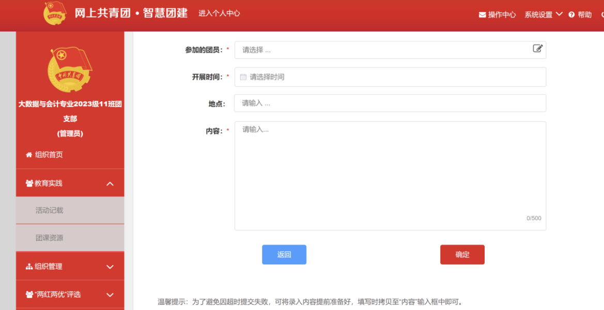
Task: Open the 系统设置 dropdown menu
Action: point(543,14)
